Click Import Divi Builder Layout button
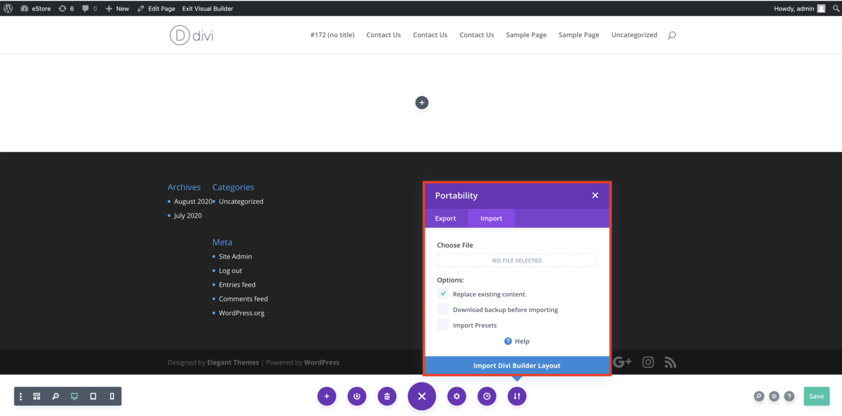 click(516, 366)
